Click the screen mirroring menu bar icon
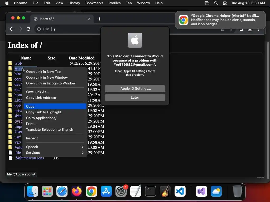Screen dimensions: 270x202 pyautogui.click(x=207, y=3)
